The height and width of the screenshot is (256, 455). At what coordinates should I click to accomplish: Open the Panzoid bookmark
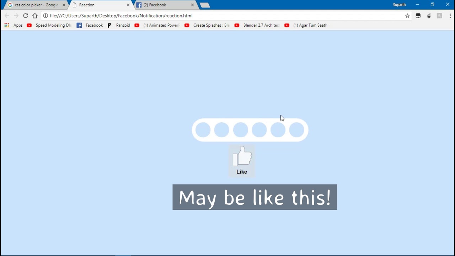[119, 25]
